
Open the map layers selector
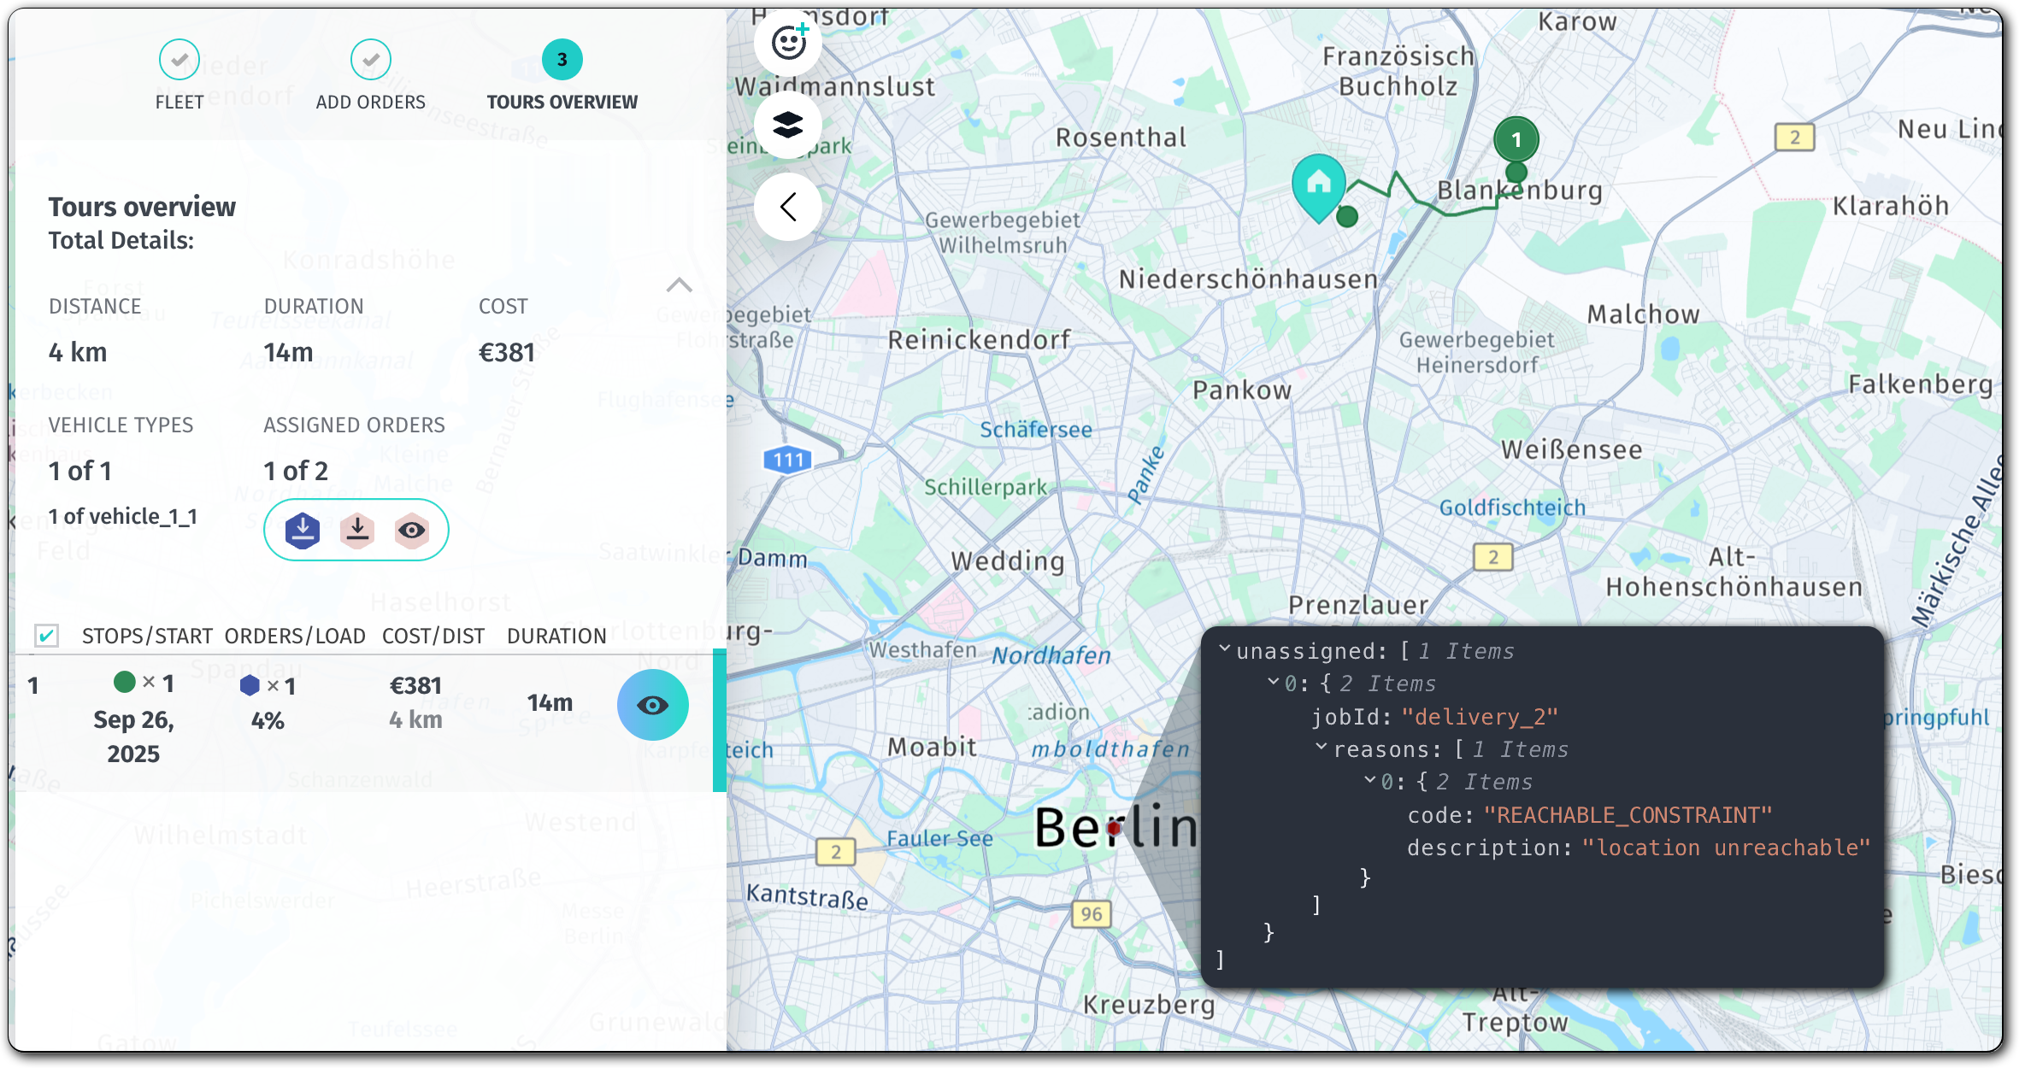click(788, 125)
